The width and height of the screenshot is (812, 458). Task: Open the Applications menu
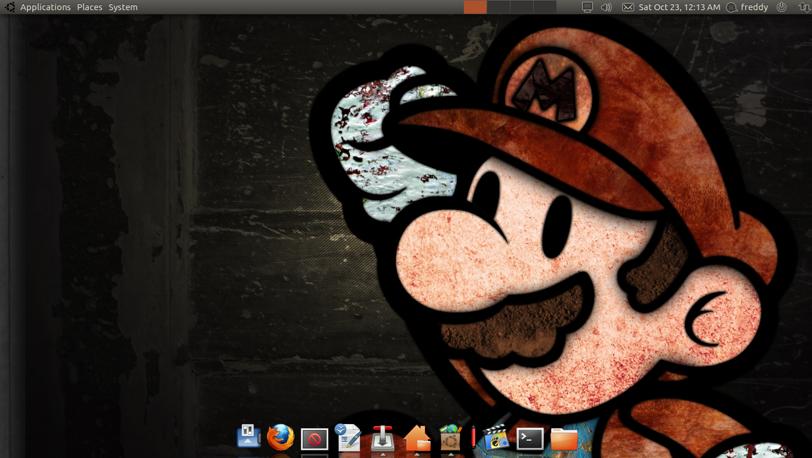45,7
